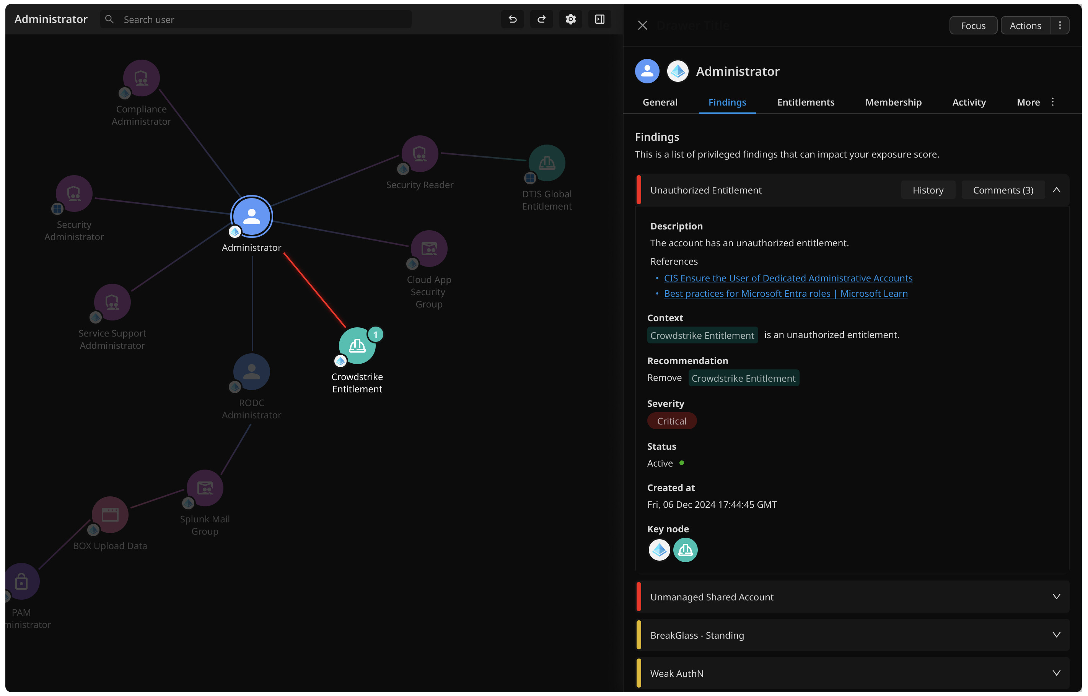Open the kebab menu beside Actions

1060,25
